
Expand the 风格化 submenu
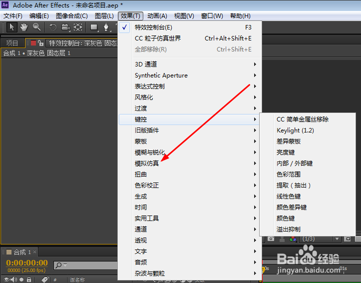click(x=190, y=97)
